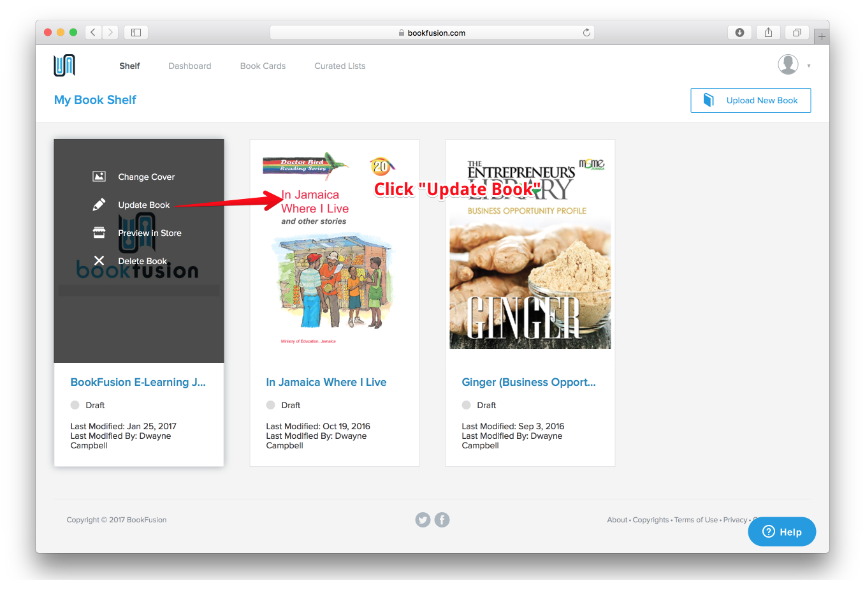
Task: Open the Help chat button
Action: 781,532
